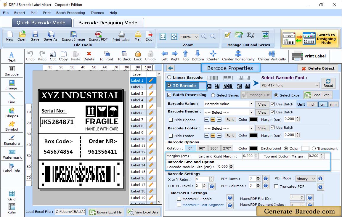The width and height of the screenshot is (342, 217).
Task: Click the Export PDF icon
Action: [x=98, y=36]
